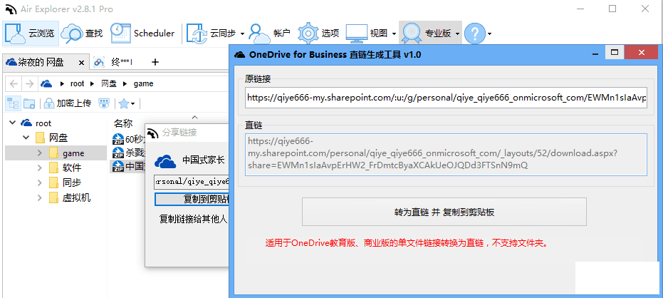Select the 同步 folder in tree
Screen dimensions: 663x298
pyautogui.click(x=72, y=183)
